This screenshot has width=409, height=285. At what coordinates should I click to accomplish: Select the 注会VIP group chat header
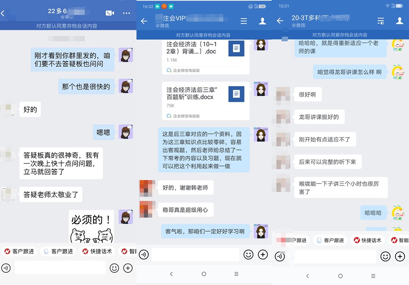tap(184, 20)
